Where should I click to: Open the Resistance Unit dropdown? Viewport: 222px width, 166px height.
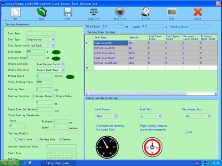tap(209, 116)
